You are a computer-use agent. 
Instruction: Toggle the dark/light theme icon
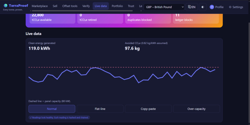(203, 7)
